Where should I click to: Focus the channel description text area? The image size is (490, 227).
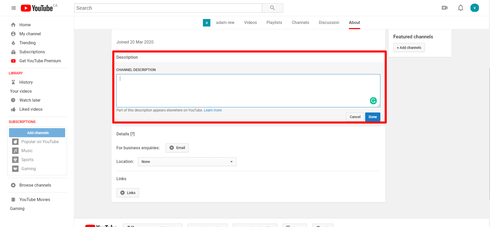coord(248,91)
